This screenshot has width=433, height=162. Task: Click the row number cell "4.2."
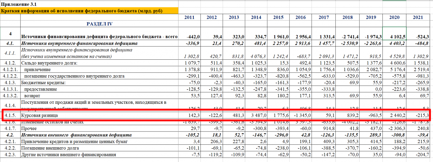click(10, 135)
